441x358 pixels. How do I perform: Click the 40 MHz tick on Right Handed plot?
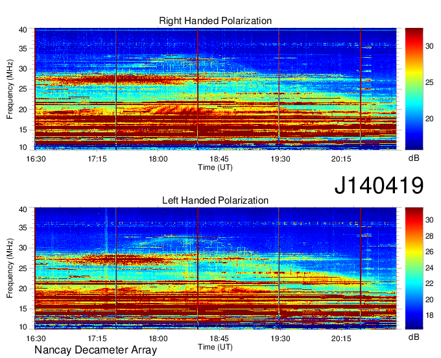tap(23, 30)
